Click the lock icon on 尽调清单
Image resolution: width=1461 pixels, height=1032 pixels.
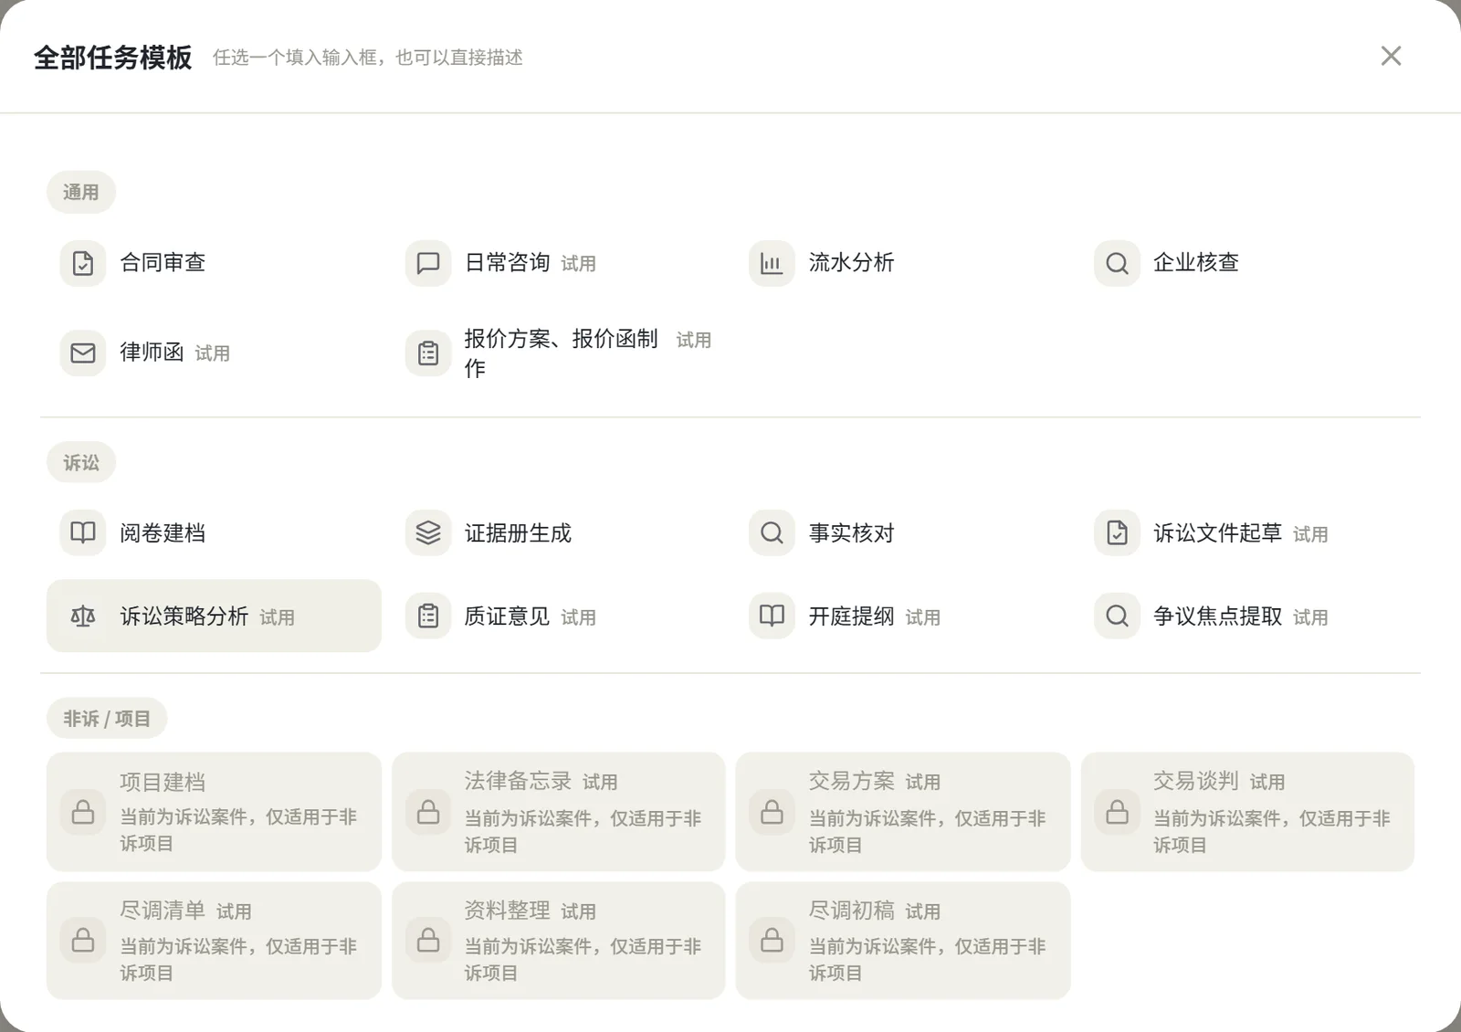click(83, 940)
